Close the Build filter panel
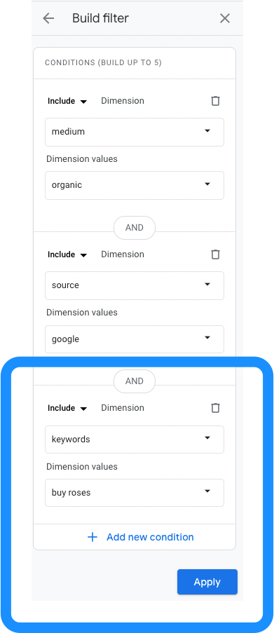Viewport: 274px width, 633px height. click(225, 18)
